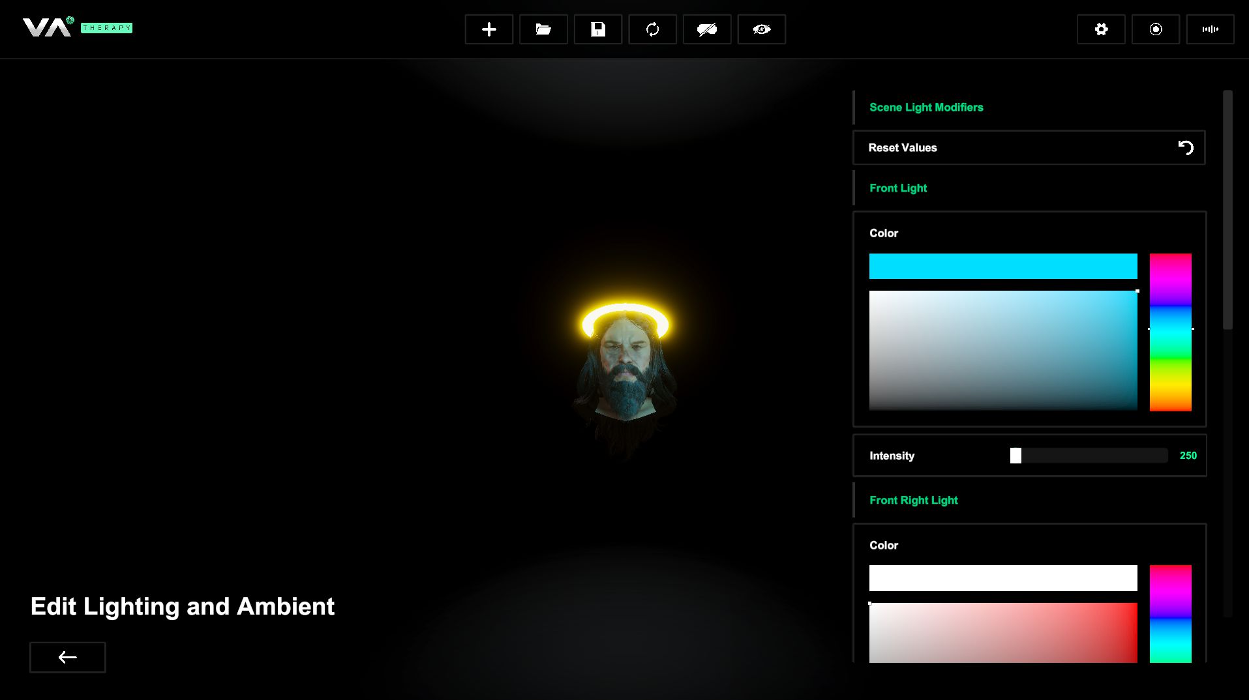
Task: Click the back arrow button
Action: pyautogui.click(x=68, y=657)
